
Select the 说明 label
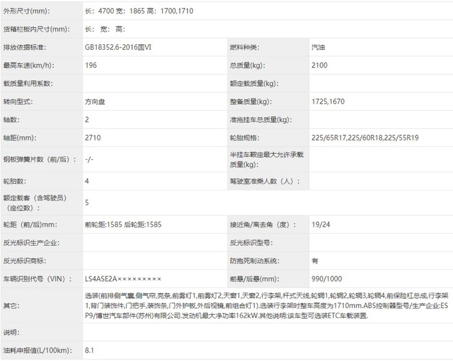11,332
